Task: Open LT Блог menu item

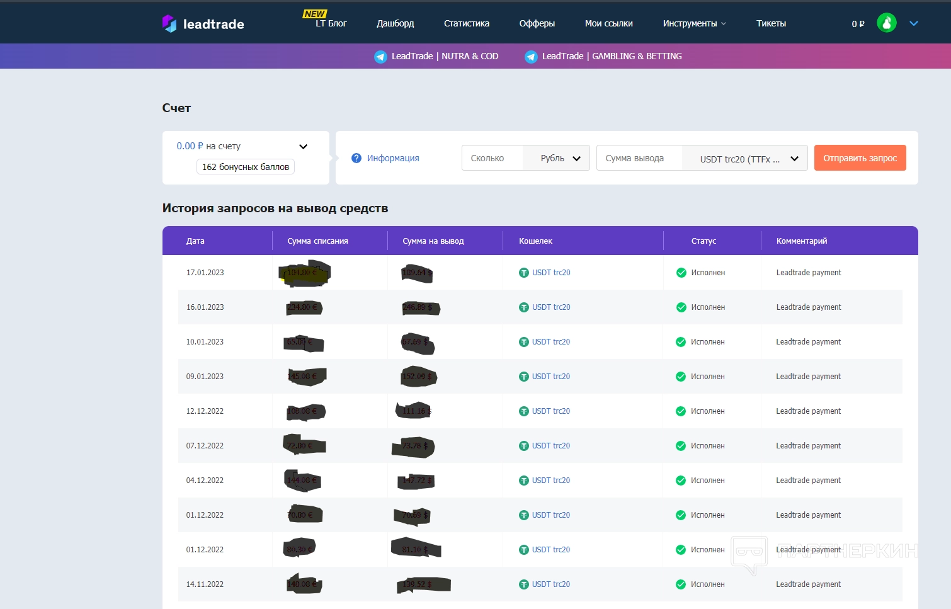Action: [x=331, y=23]
